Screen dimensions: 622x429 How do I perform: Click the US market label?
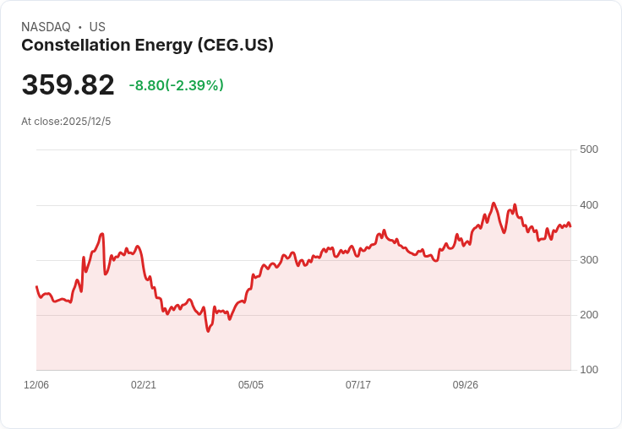[97, 27]
